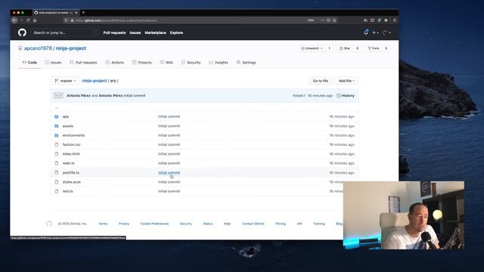Open the footer Privacy link

pos(124,224)
